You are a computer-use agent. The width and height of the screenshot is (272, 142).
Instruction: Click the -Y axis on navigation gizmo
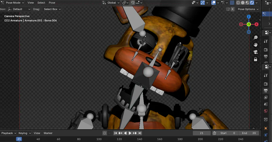[249, 24]
